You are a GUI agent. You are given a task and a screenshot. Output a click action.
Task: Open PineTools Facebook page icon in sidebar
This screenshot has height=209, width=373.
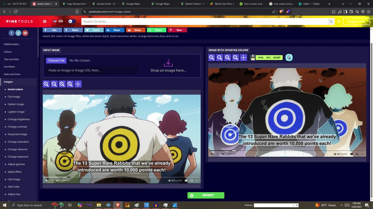(x=11, y=33)
